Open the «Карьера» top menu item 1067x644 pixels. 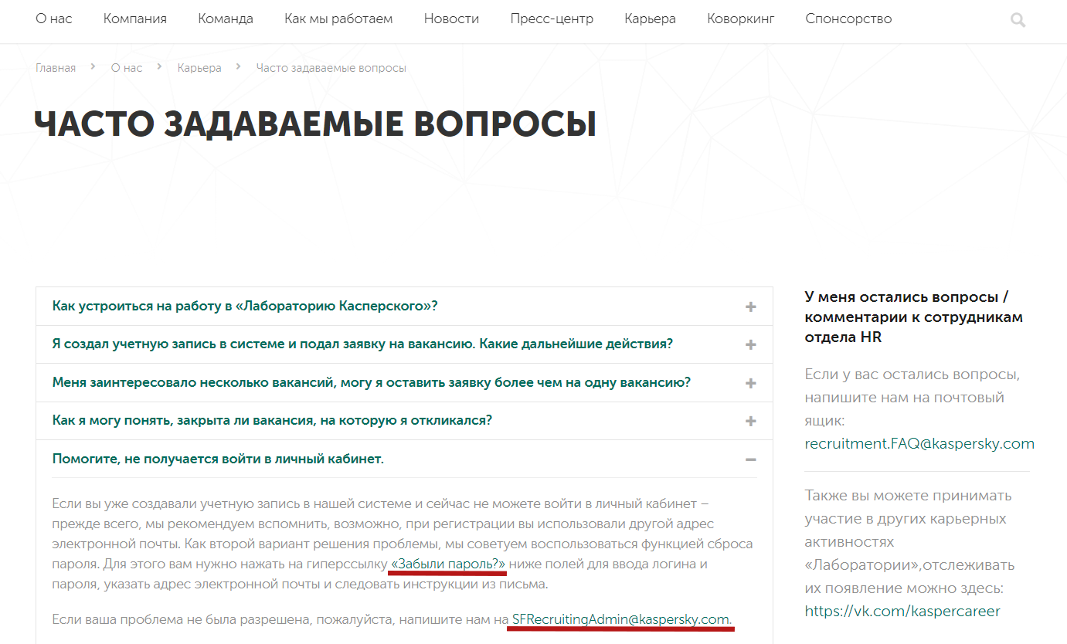[x=650, y=19]
